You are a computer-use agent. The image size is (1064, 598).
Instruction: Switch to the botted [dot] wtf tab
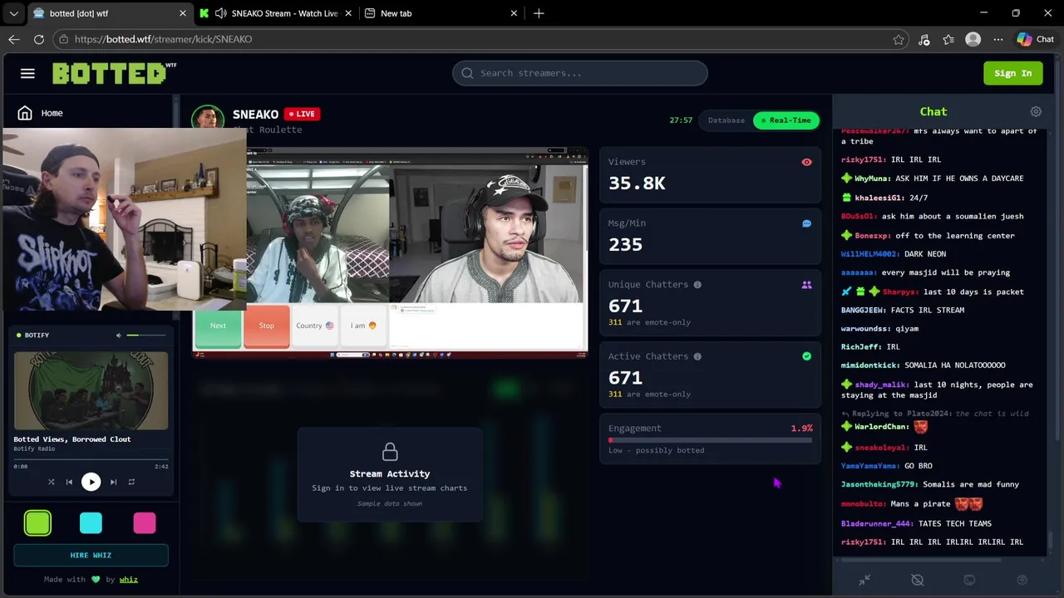[110, 13]
